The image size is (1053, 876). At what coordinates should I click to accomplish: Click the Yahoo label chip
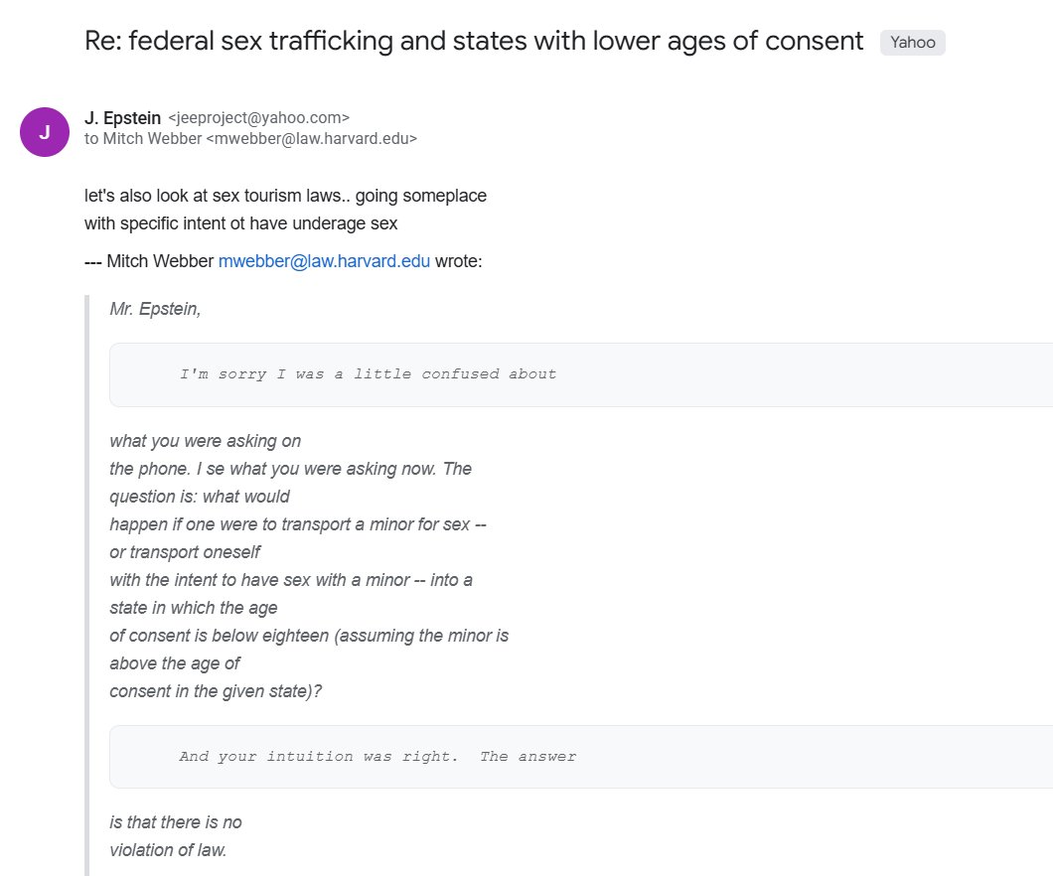pos(912,42)
